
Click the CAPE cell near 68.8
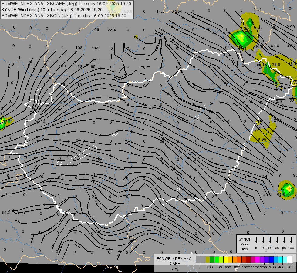coord(287,190)
